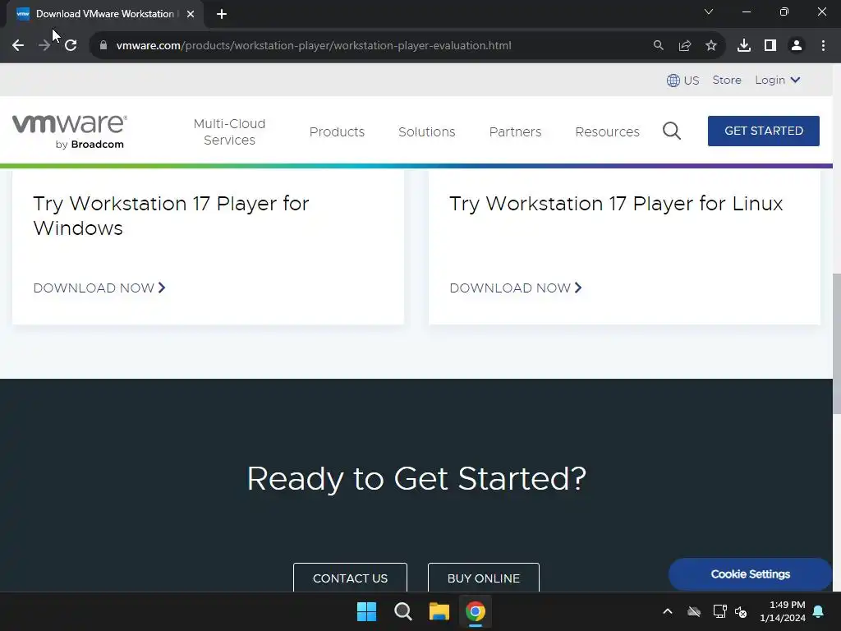This screenshot has height=631, width=841.
Task: Open tab search dropdown arrow
Action: tap(709, 12)
